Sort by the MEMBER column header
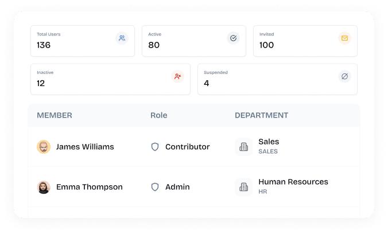 tap(55, 115)
